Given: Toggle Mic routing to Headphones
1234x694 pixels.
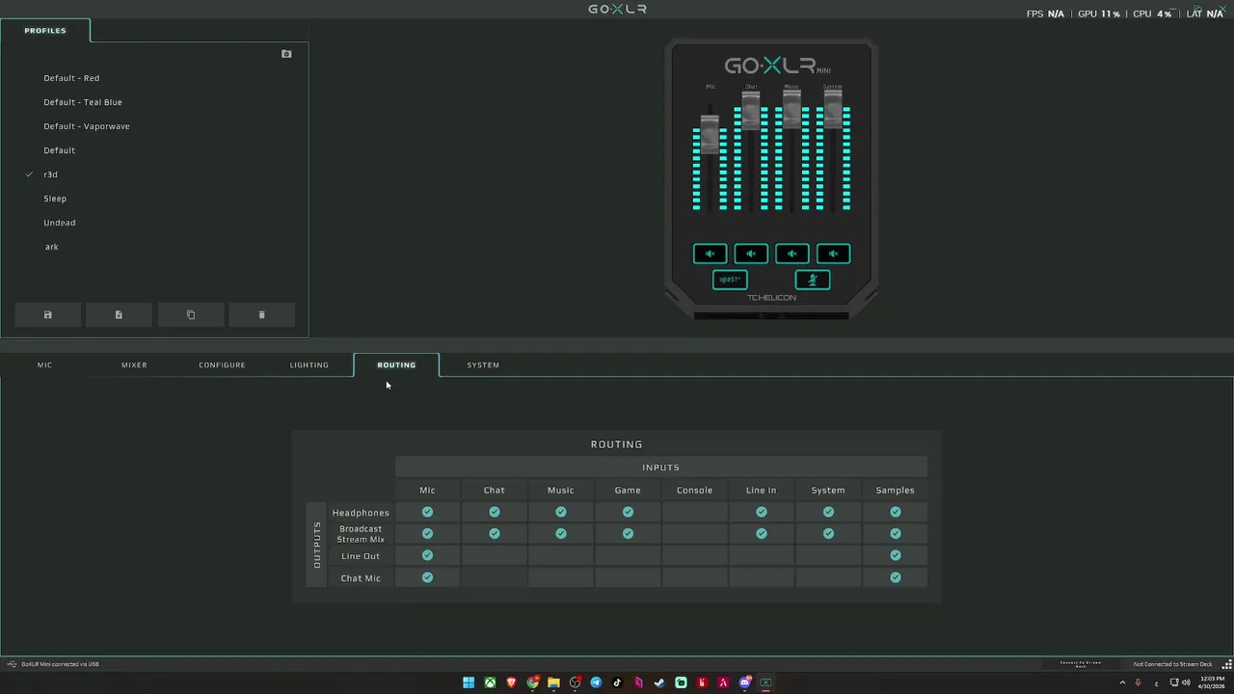Looking at the screenshot, I should [427, 512].
